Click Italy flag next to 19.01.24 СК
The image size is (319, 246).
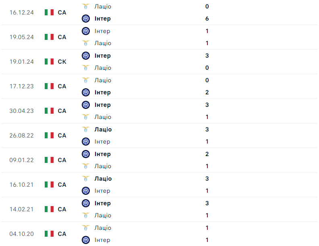(49, 62)
